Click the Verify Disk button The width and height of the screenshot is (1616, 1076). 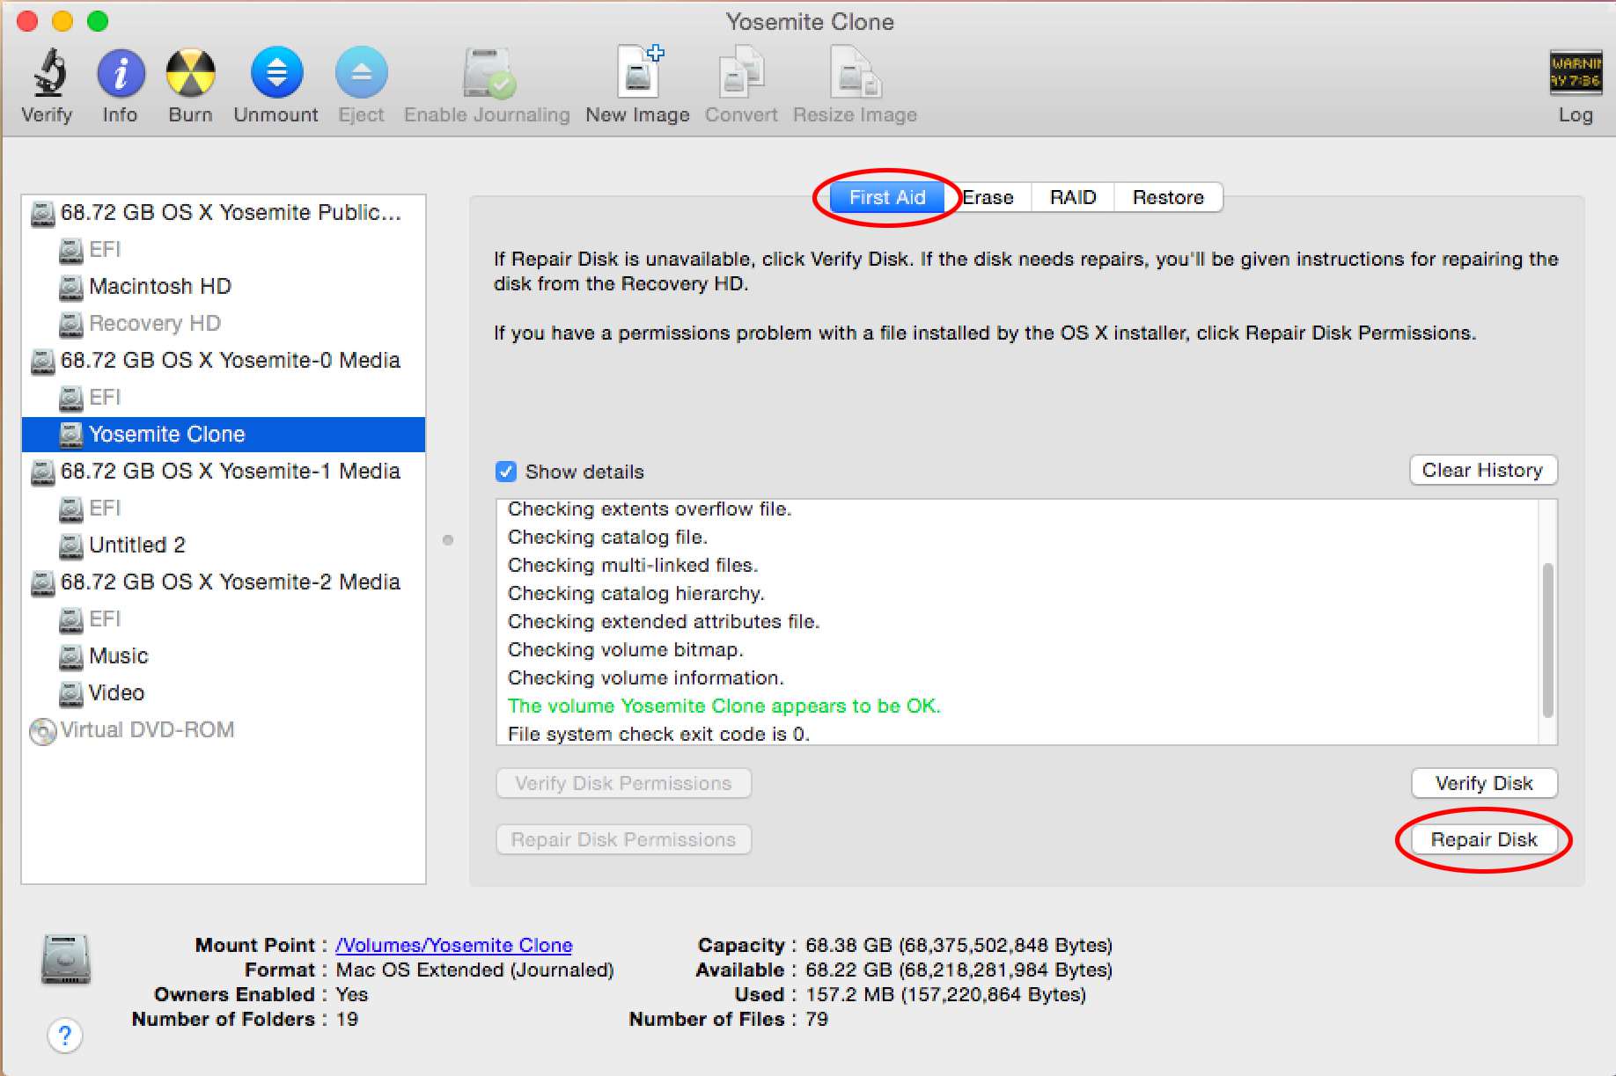click(x=1484, y=784)
